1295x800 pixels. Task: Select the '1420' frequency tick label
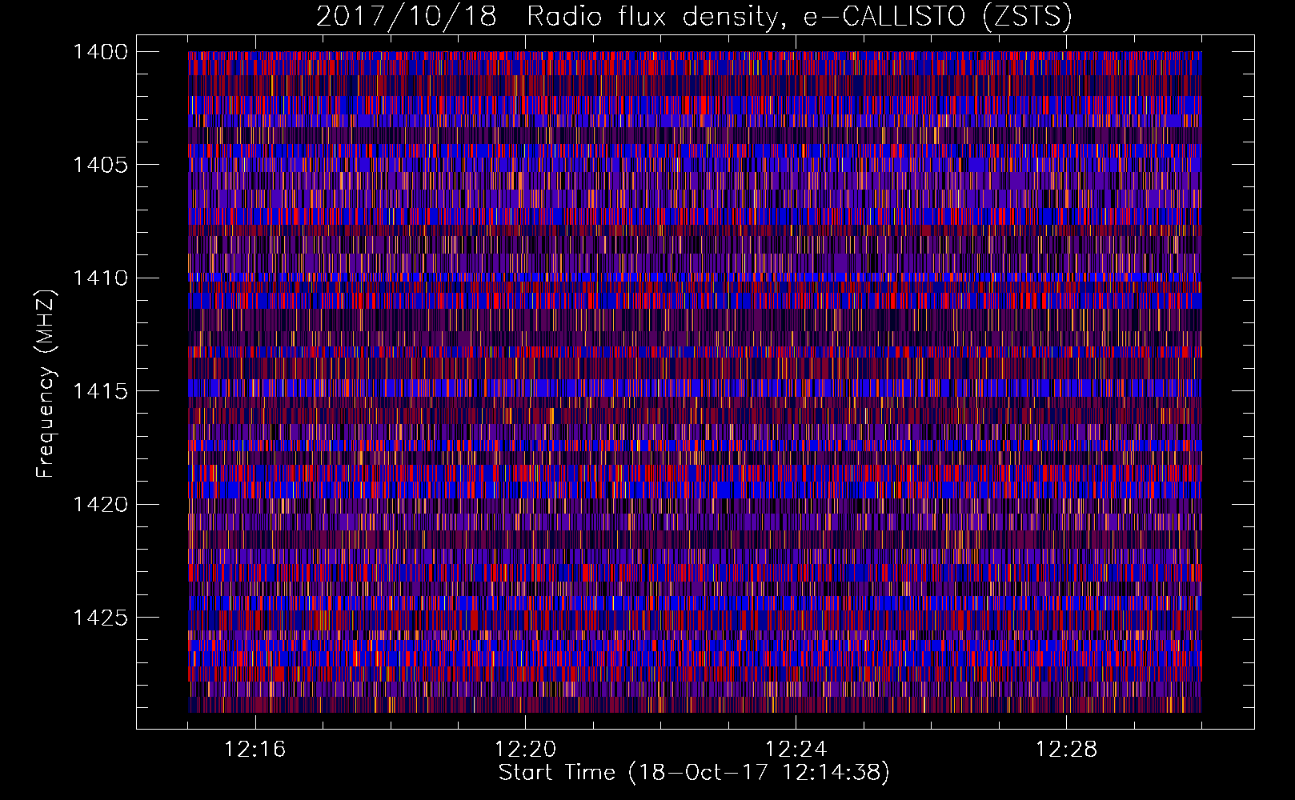click(100, 504)
